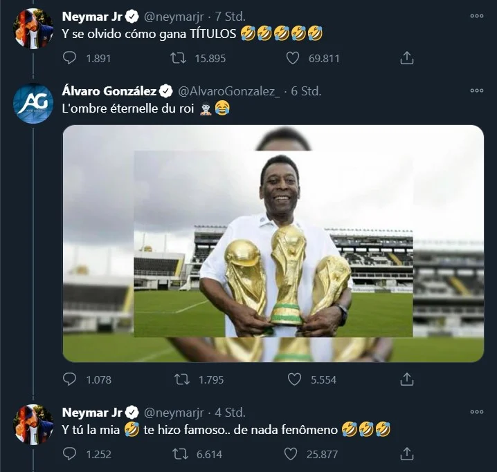Click Álvaro González's AG profile avatar
497x472 pixels.
coord(33,104)
